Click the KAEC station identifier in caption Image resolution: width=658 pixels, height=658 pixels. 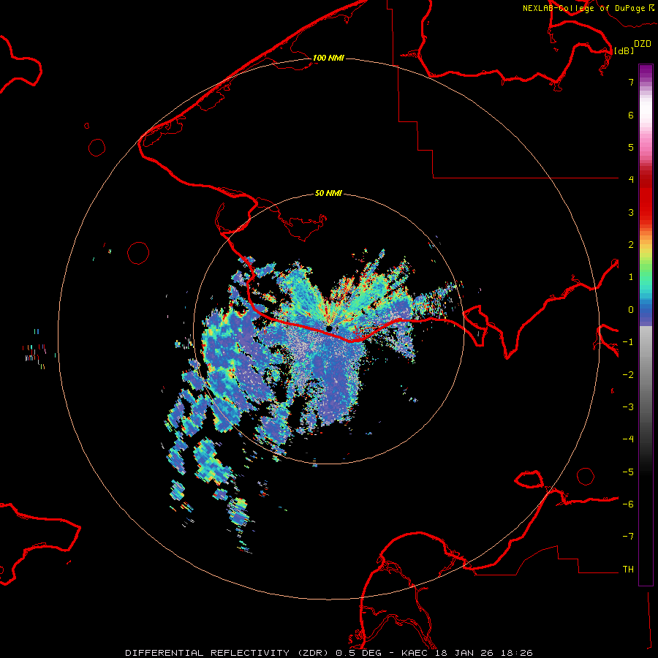click(x=416, y=653)
